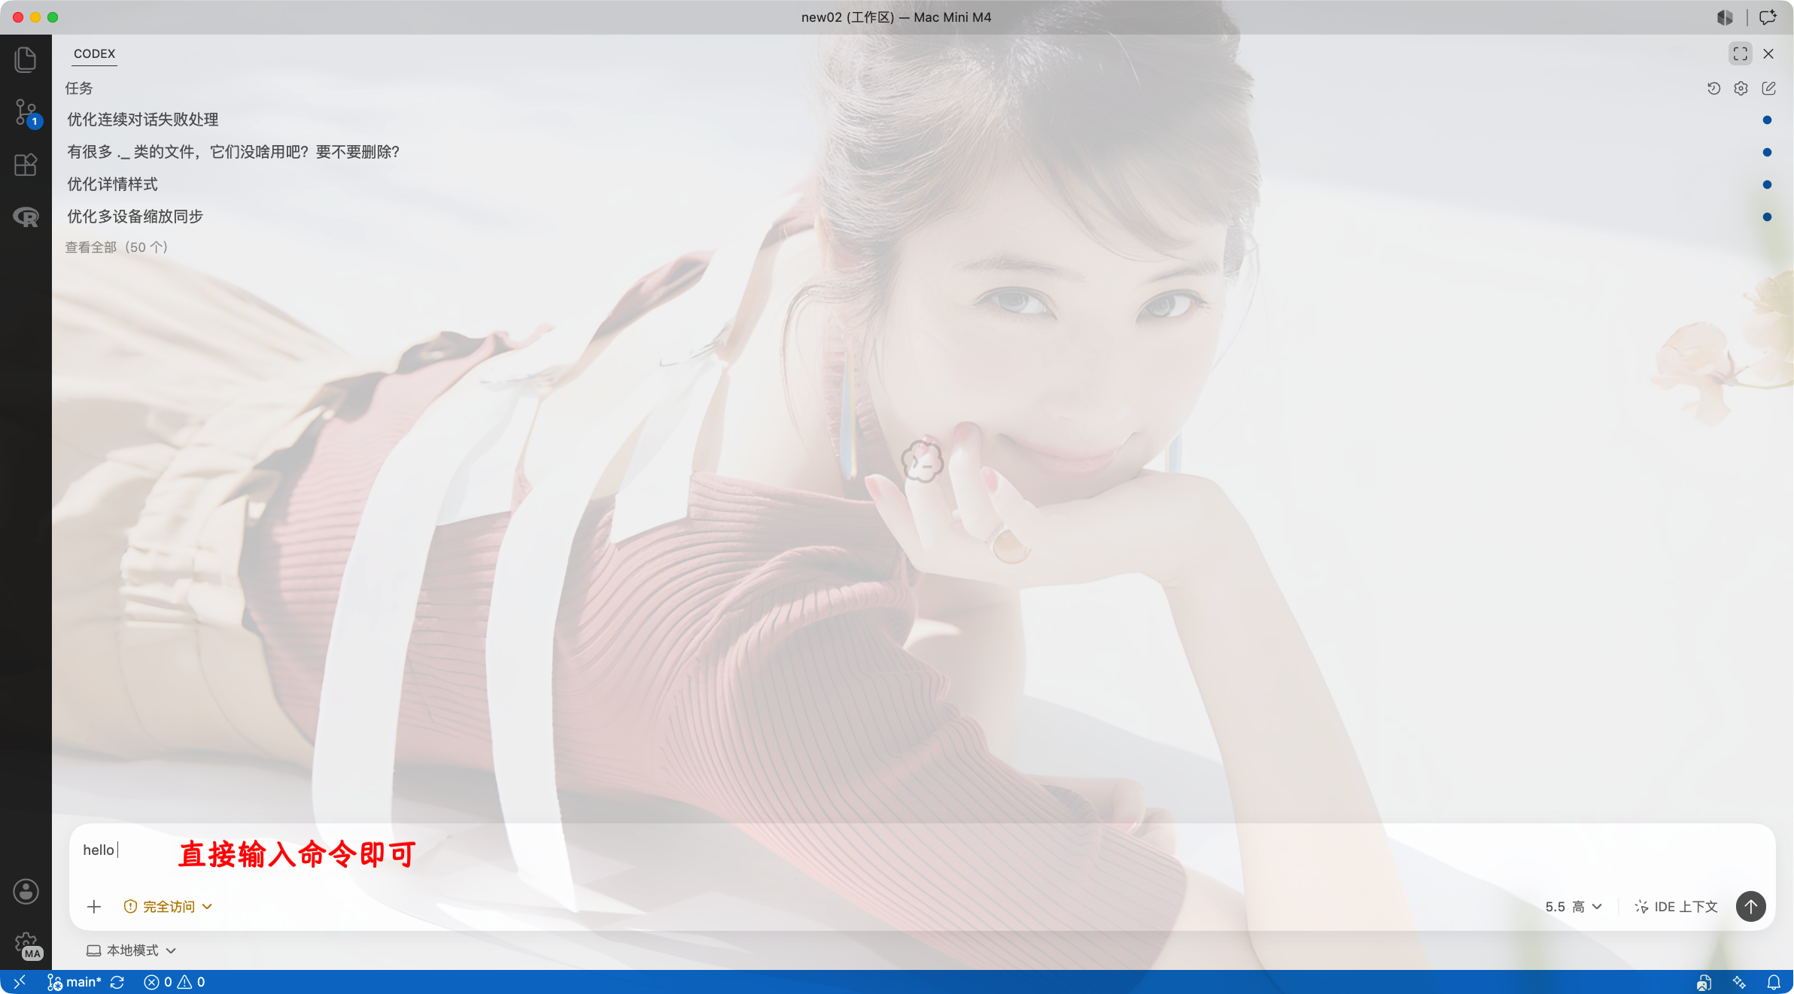Open the 5.5 高 model dropdown
1794x994 pixels.
coord(1574,907)
